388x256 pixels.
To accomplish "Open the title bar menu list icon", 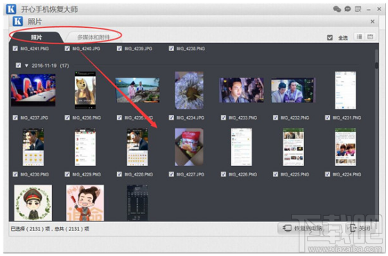I will tap(358, 10).
